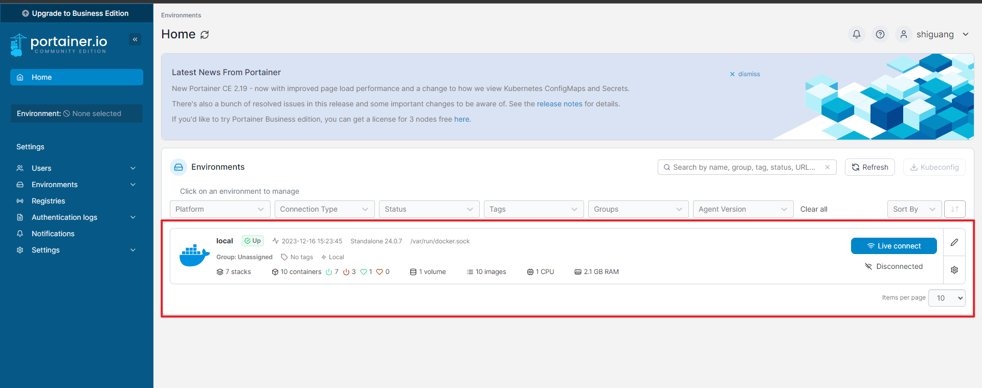Click the running containers power icon
Image resolution: width=982 pixels, height=388 pixels.
tap(329, 272)
